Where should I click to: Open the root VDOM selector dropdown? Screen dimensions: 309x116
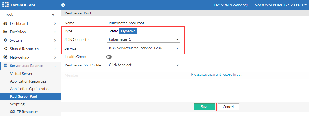coord(30,14)
